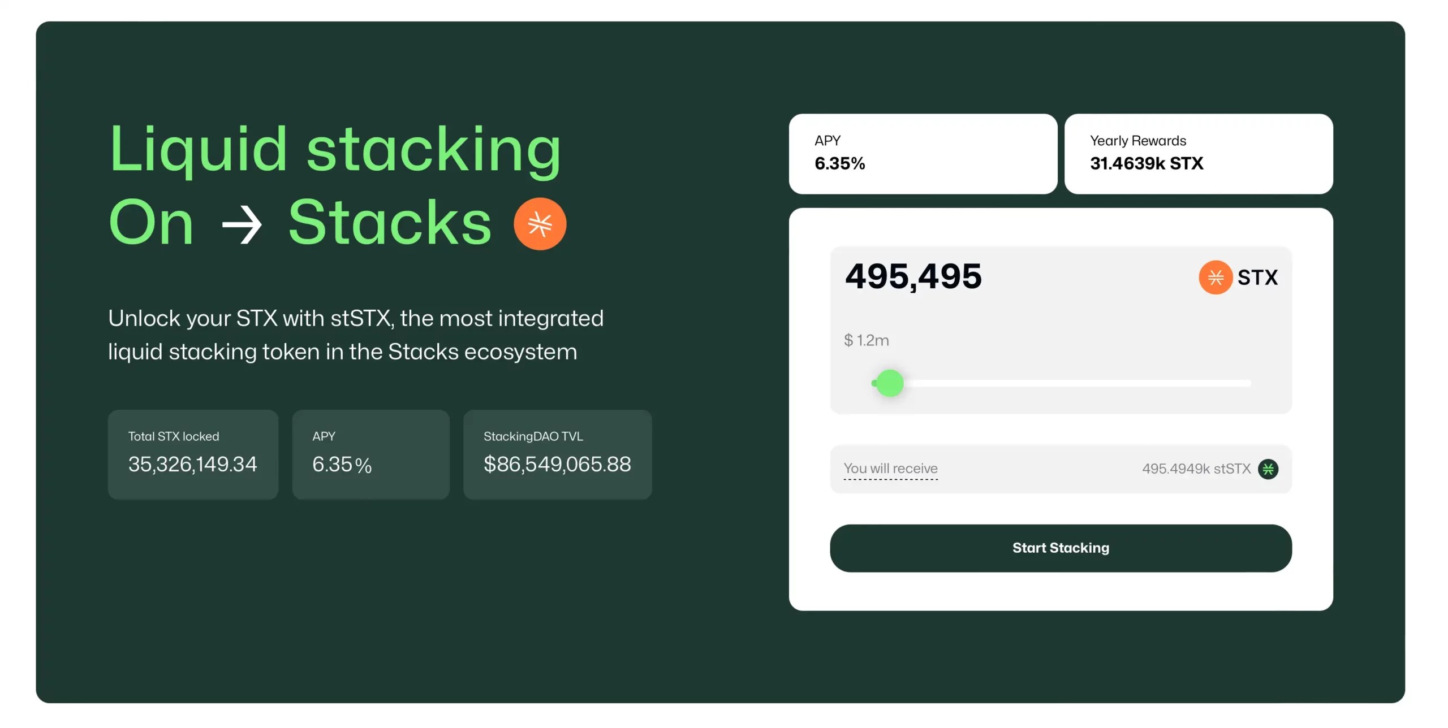This screenshot has width=1448, height=728.
Task: Click the APY card showing 6.35%
Action: click(923, 154)
